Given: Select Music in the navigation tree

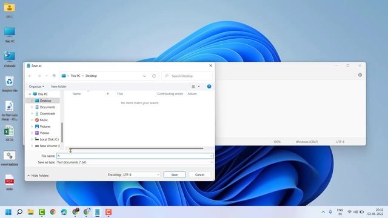Looking at the screenshot, I should (x=44, y=120).
